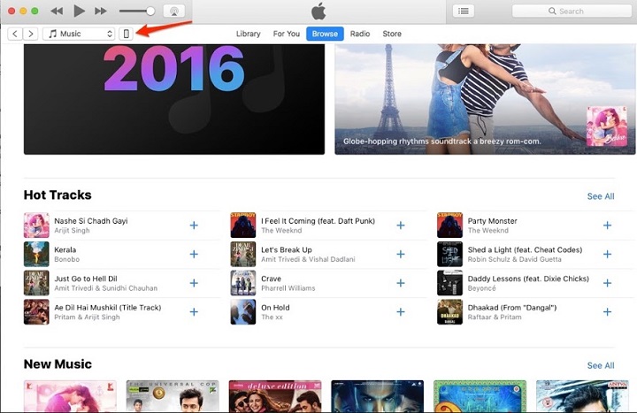The image size is (637, 413).
Task: Open the Kerala track title
Action: [x=65, y=249]
